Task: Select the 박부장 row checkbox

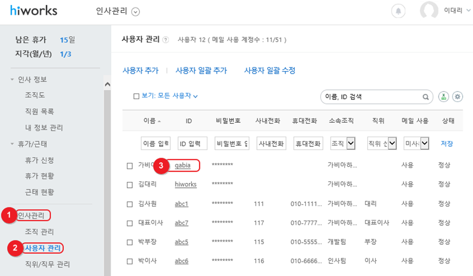Action: coord(130,242)
